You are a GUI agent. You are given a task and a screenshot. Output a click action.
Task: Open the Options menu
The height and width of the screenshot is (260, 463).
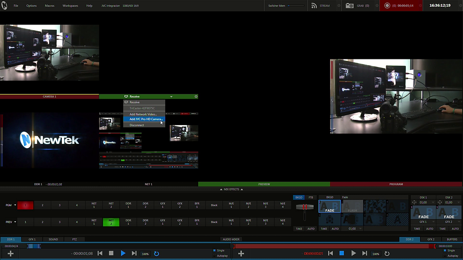[31, 6]
